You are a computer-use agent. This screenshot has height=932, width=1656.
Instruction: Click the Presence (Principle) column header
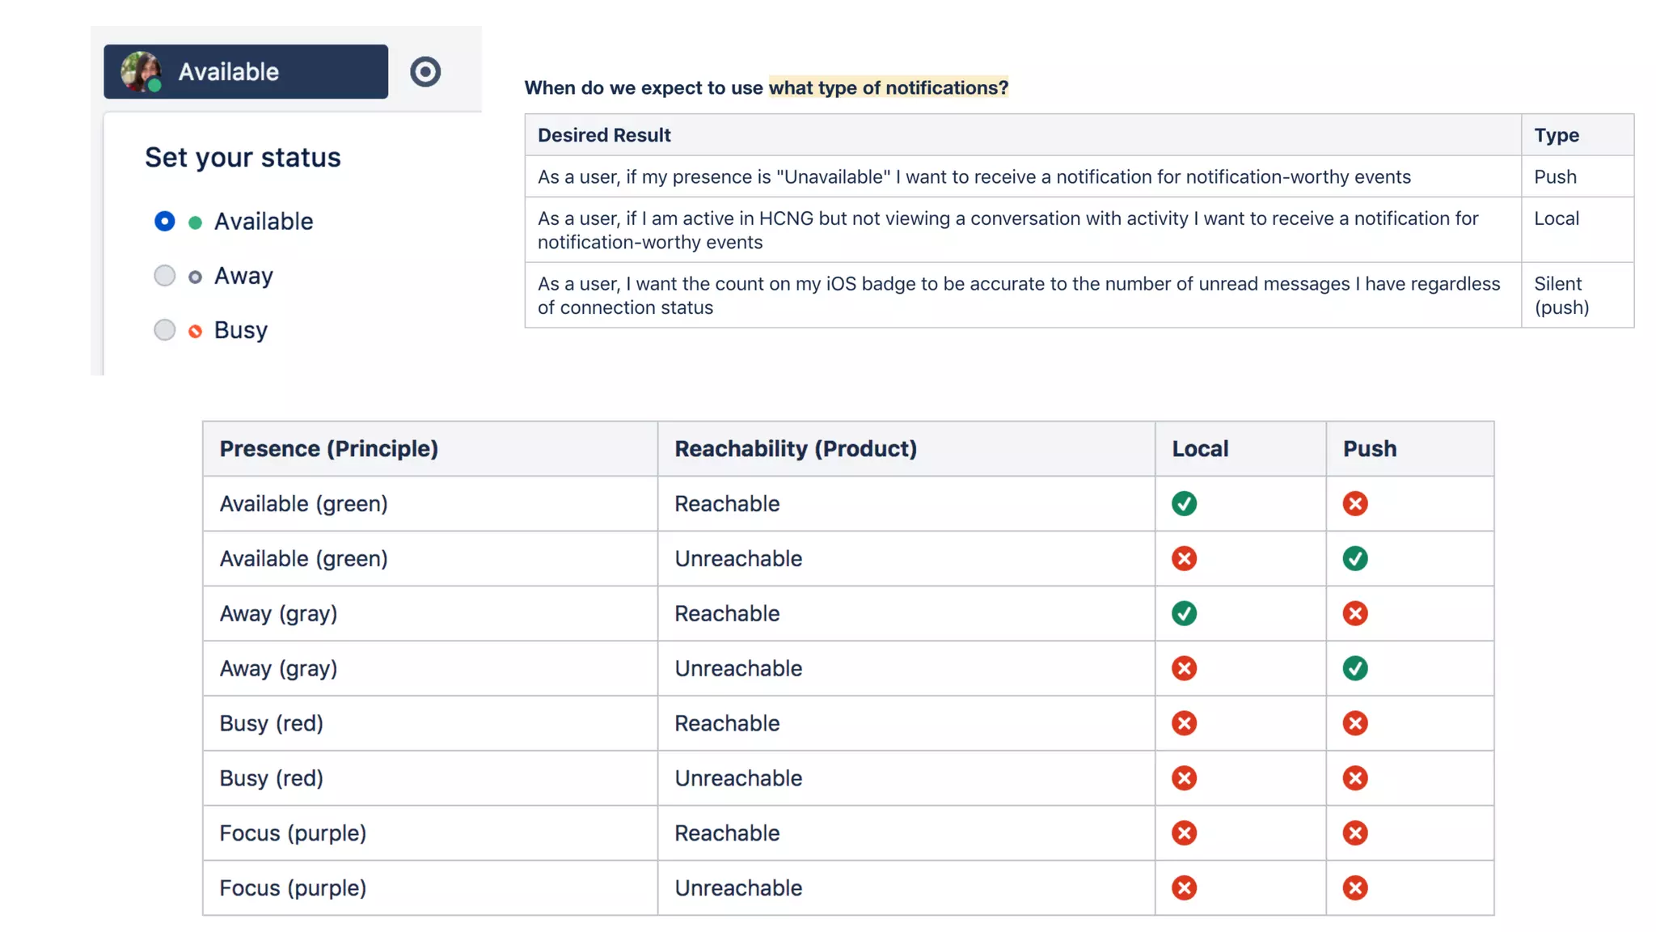pos(328,449)
